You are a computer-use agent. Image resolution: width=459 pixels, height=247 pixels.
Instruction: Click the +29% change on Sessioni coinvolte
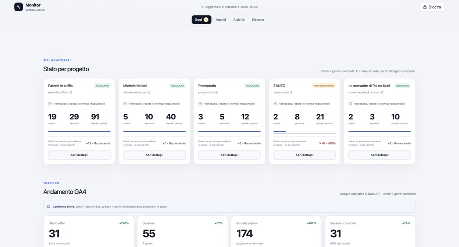click(x=406, y=223)
